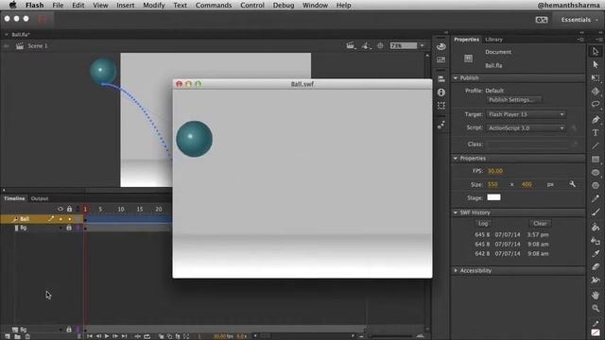The height and width of the screenshot is (340, 605).
Task: Click Go to first frame button
Action: tap(90, 336)
